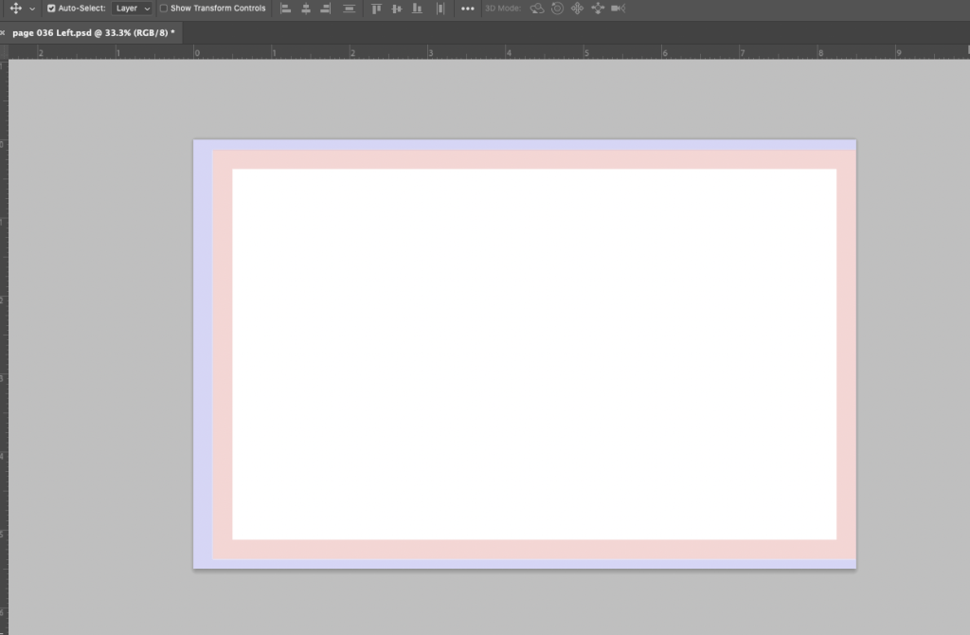
Task: Click Align bottom edges icon
Action: pos(417,9)
